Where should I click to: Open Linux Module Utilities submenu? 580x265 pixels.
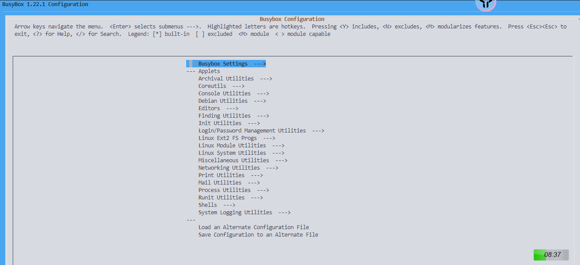pyautogui.click(x=241, y=146)
